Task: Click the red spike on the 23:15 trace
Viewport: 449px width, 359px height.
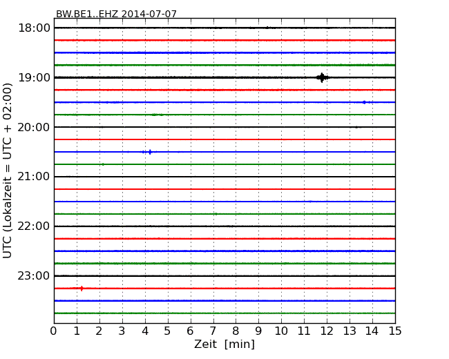Action: (82, 289)
